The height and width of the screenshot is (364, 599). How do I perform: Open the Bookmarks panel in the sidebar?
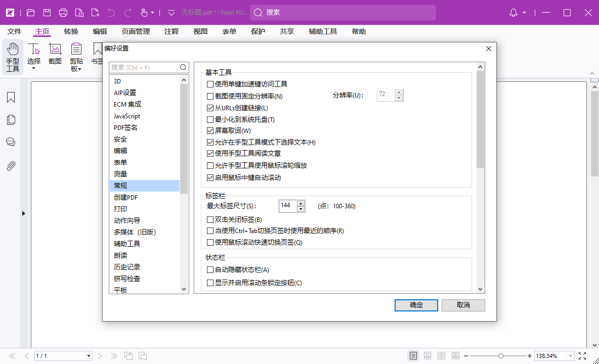click(x=11, y=97)
